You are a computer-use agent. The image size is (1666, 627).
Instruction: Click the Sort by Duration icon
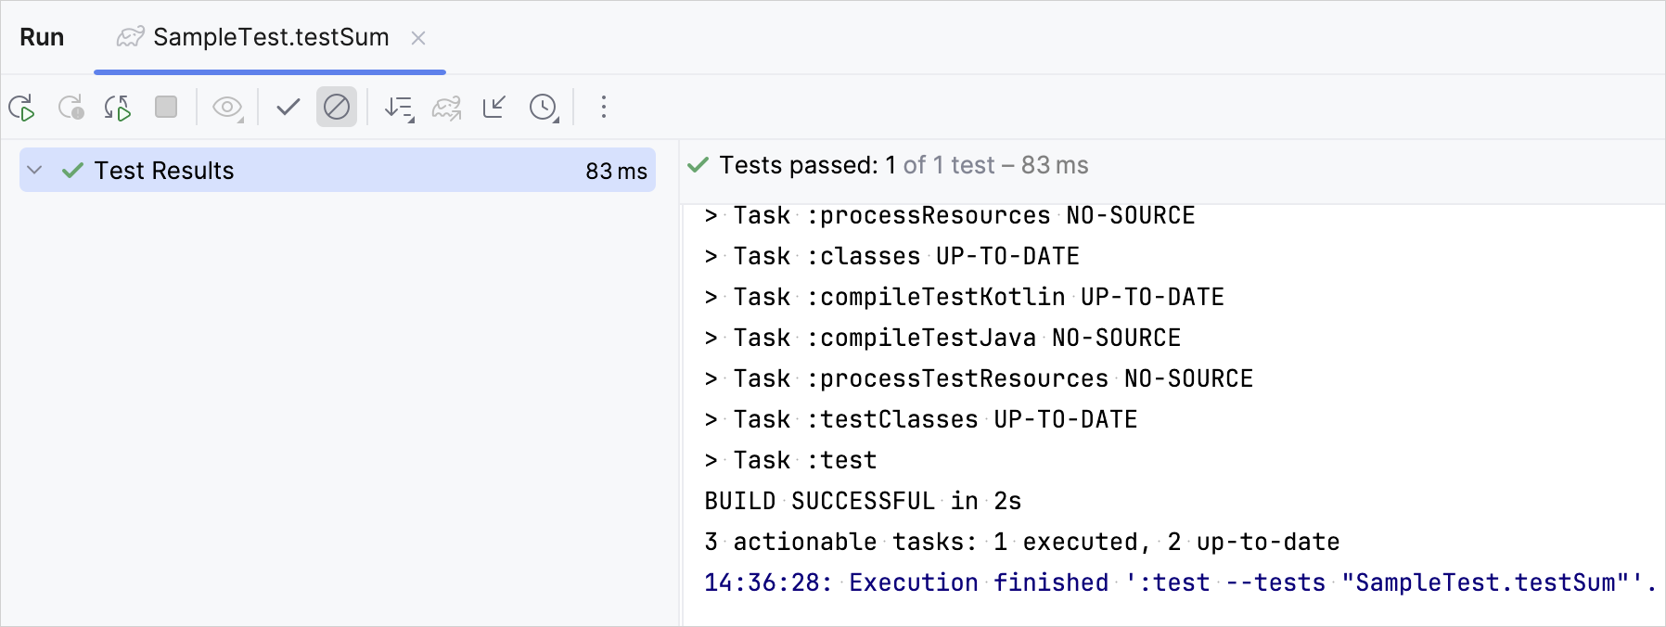point(397,107)
